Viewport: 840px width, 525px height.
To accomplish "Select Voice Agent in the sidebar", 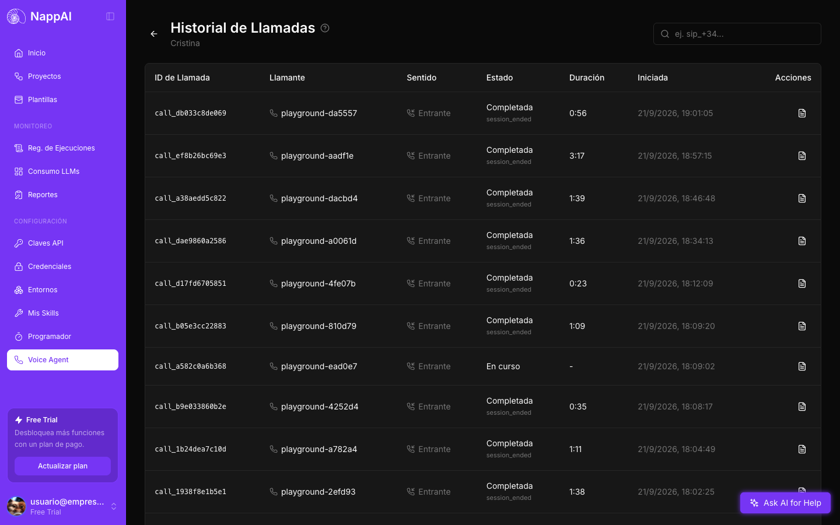I will point(62,360).
